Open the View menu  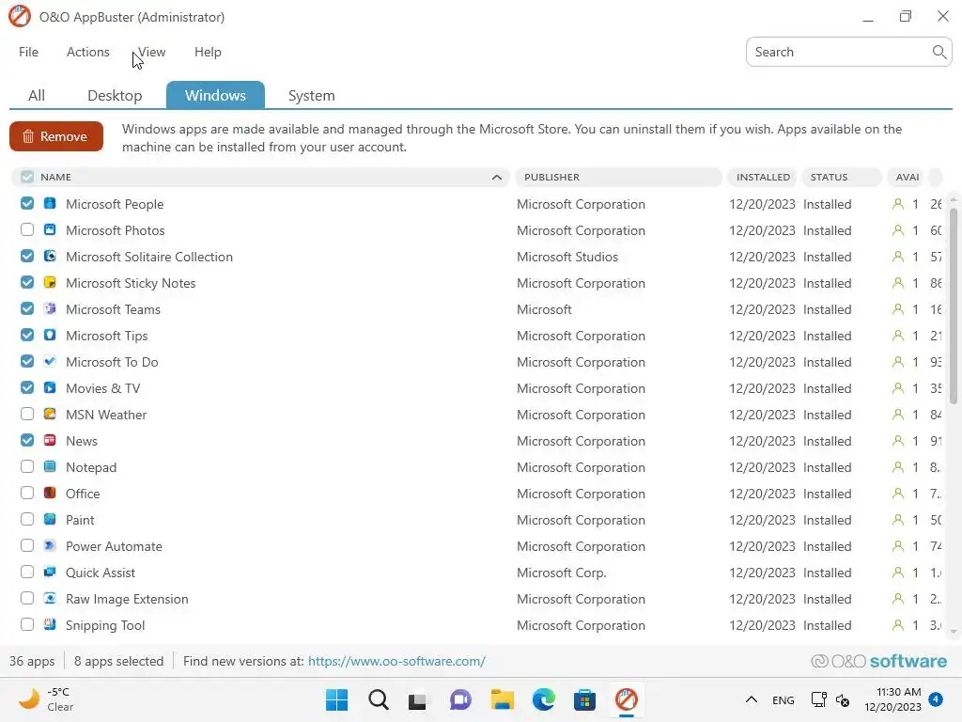151,53
